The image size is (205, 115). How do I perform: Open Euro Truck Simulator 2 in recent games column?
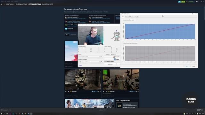pos(73,17)
